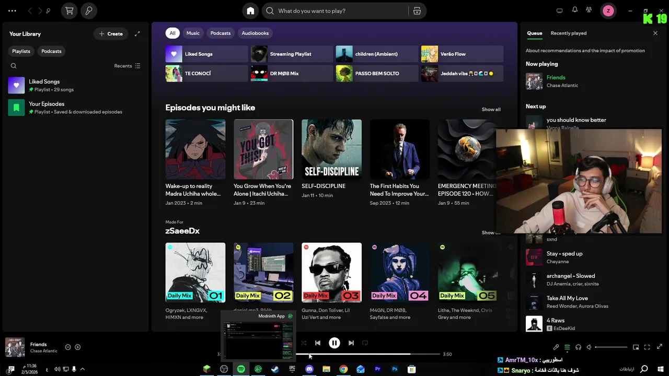The height and width of the screenshot is (376, 669).
Task: Open the children (Ambient) shortcut tile
Action: pos(377,54)
